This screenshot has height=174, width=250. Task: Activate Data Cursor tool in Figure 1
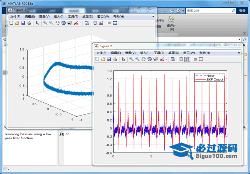(69, 23)
